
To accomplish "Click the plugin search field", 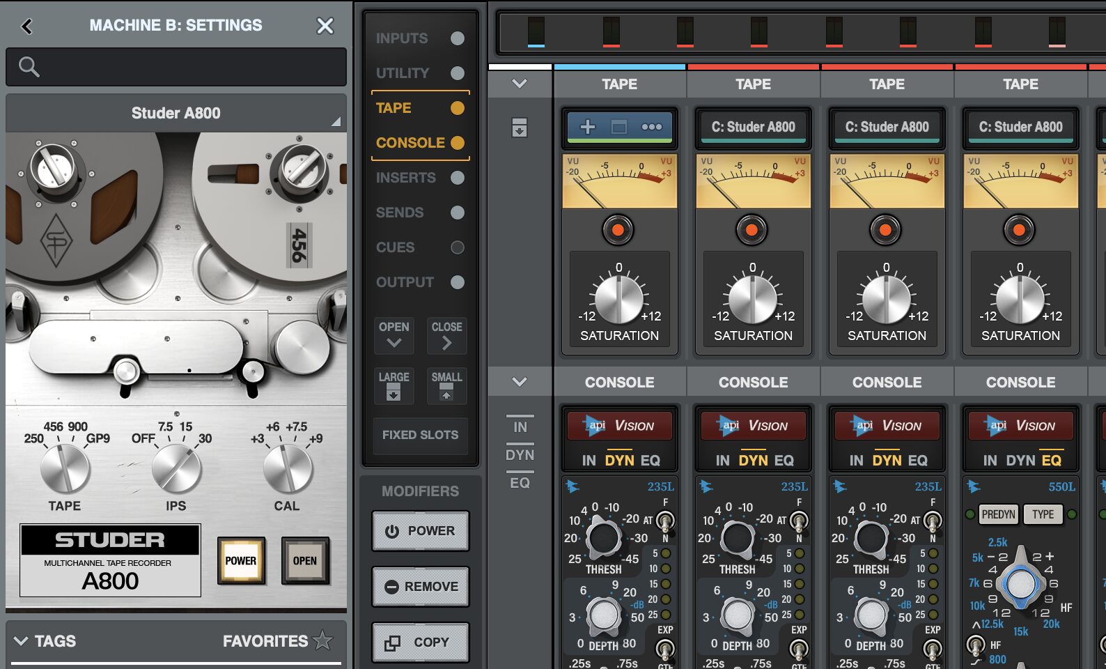I will pos(176,67).
